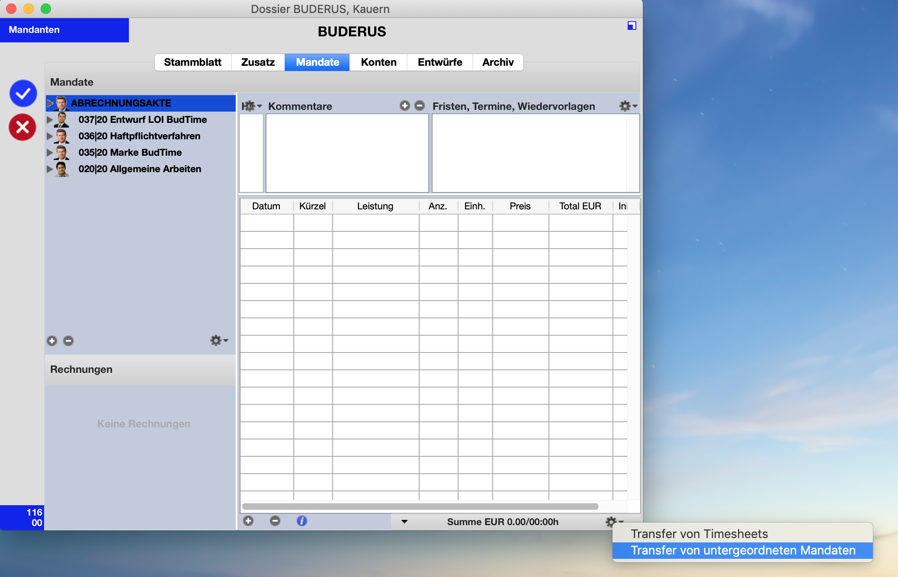Click the blue window-mode square icon
This screenshot has height=577, width=898.
(x=632, y=26)
